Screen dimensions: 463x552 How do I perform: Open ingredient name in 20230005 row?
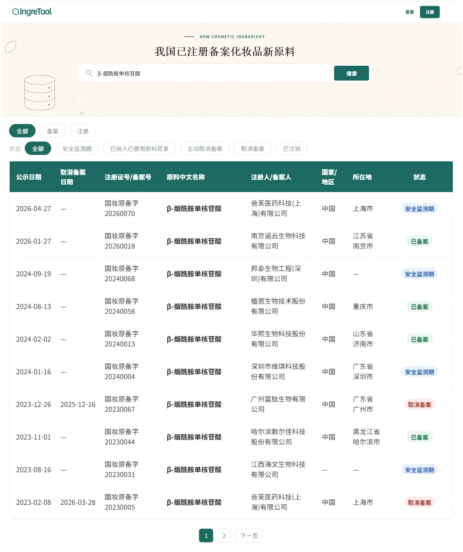click(194, 502)
